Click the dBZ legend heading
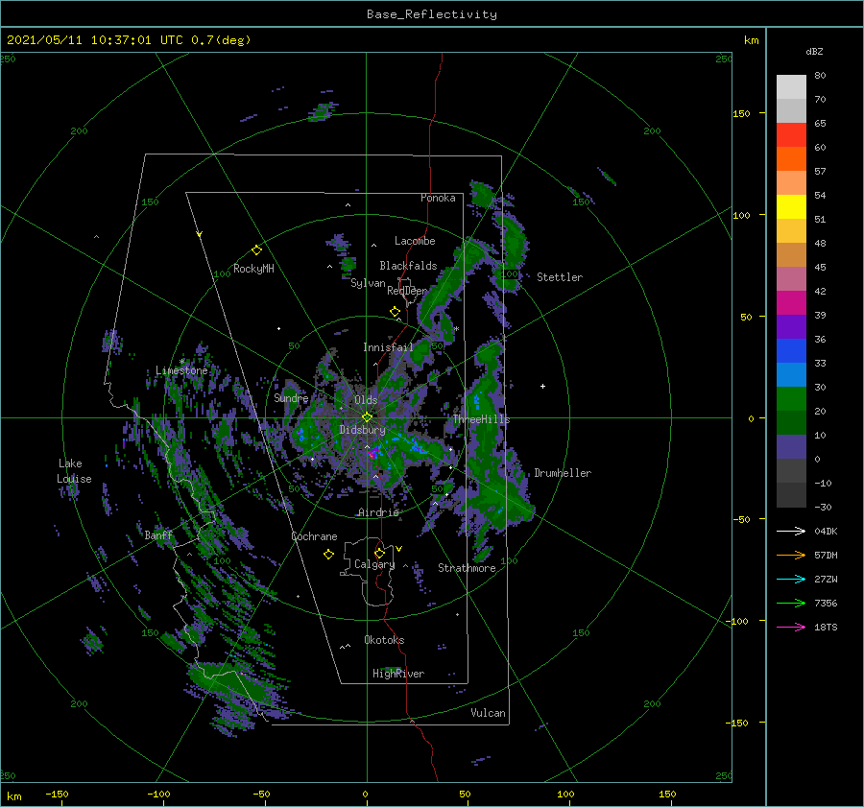Viewport: 864px width, 807px height. pos(814,52)
